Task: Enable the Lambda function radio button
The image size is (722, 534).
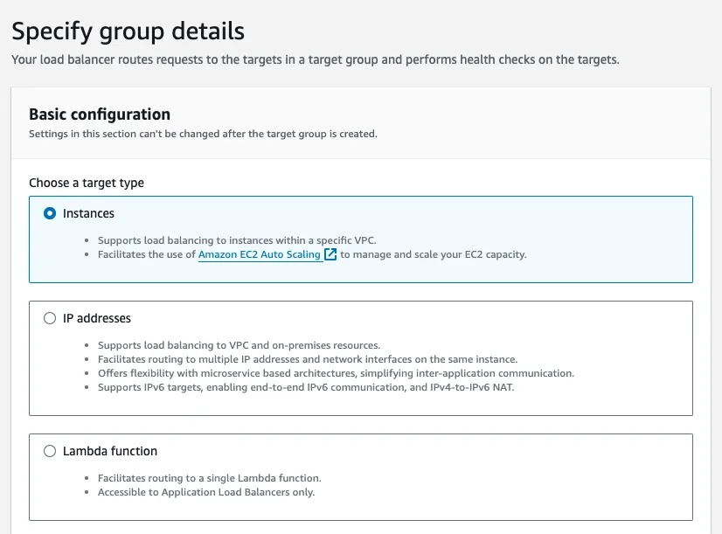Action: point(50,451)
